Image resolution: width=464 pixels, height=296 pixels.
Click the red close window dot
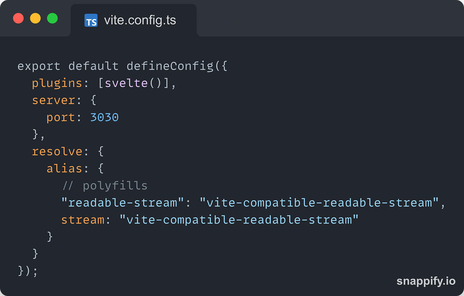pos(18,18)
